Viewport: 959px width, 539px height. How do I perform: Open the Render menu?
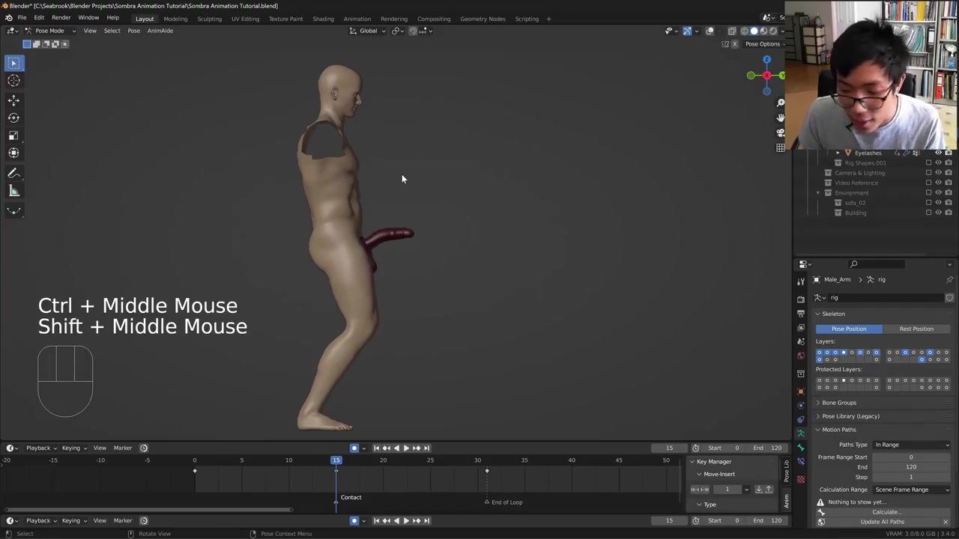point(61,18)
